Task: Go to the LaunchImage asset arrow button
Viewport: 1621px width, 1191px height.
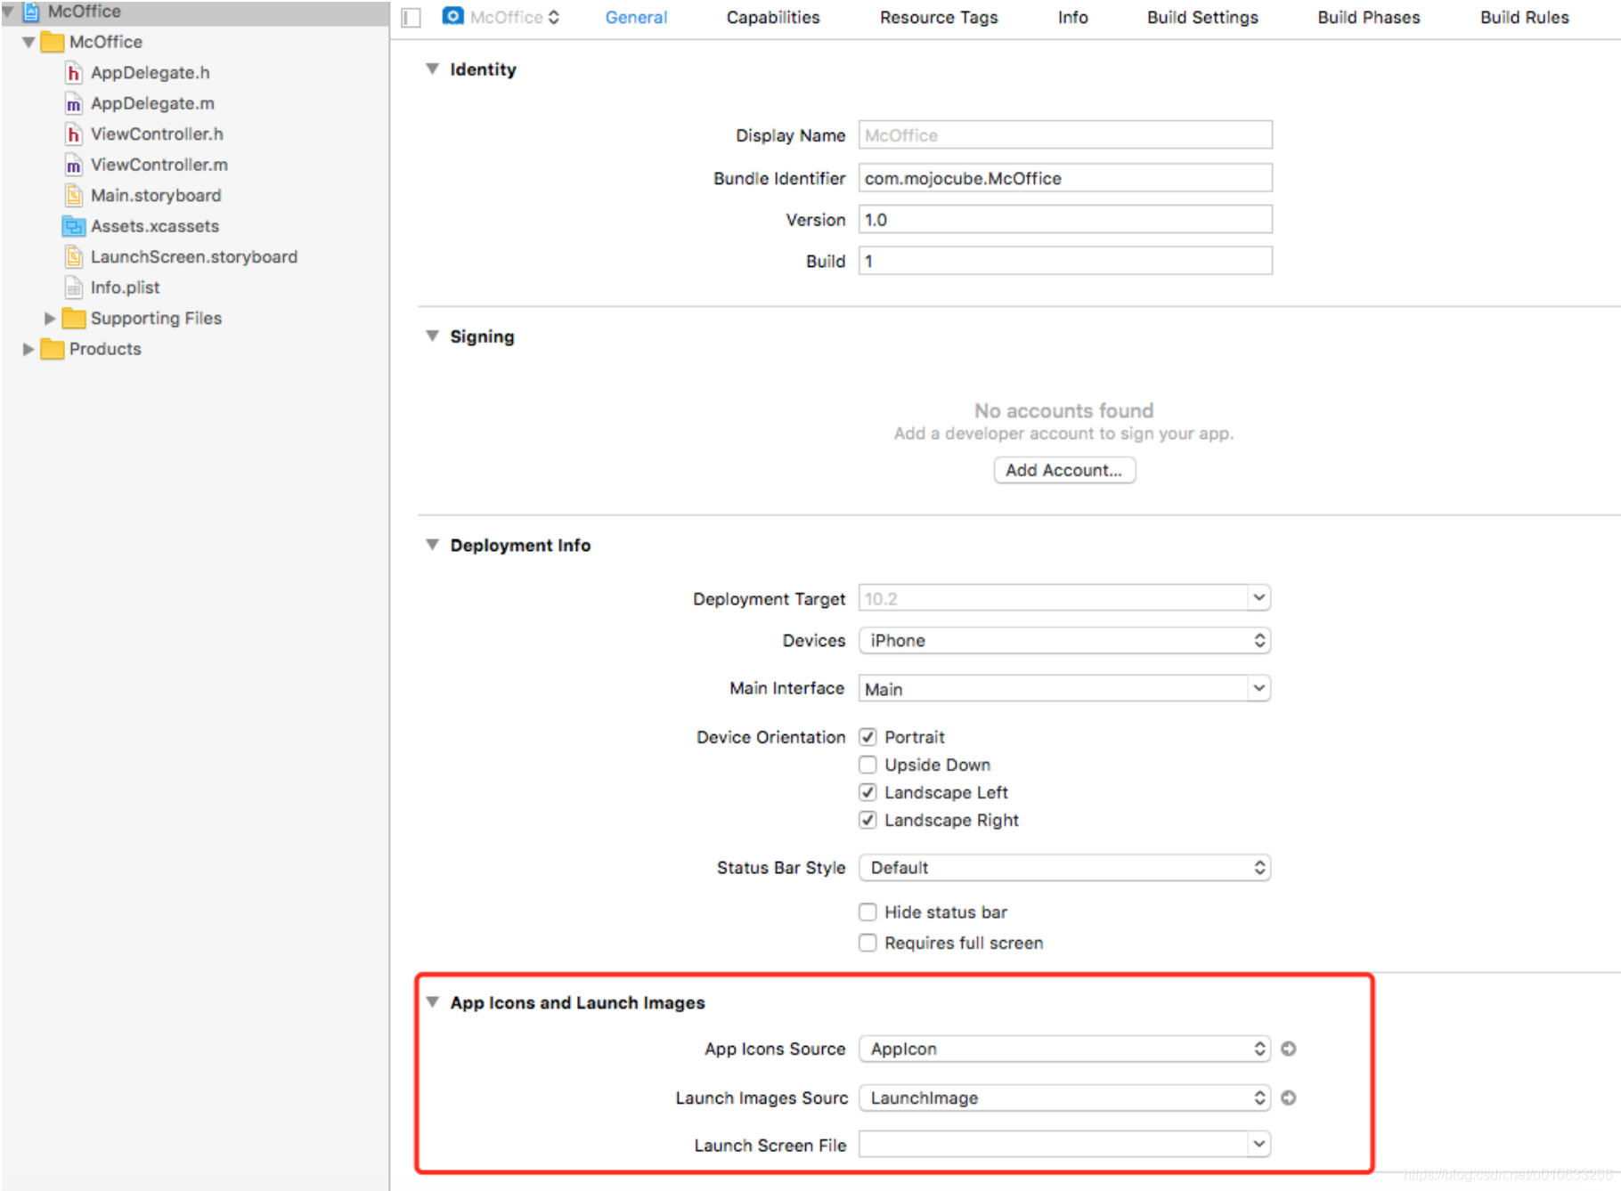Action: coord(1288,1098)
